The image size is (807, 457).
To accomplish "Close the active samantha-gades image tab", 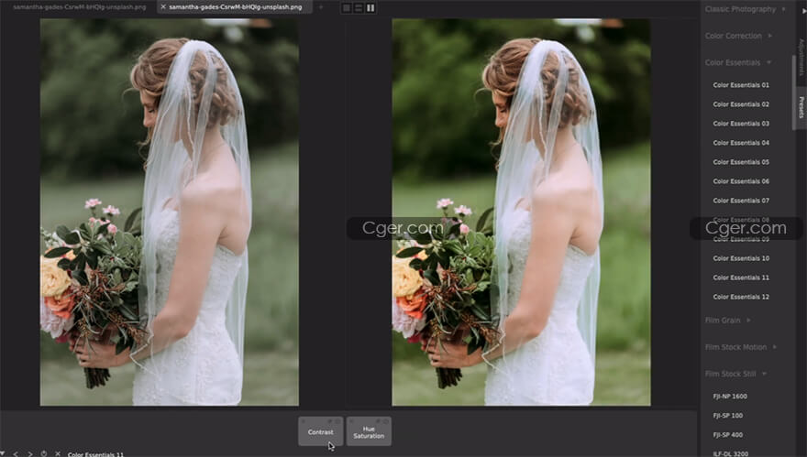I will point(163,7).
